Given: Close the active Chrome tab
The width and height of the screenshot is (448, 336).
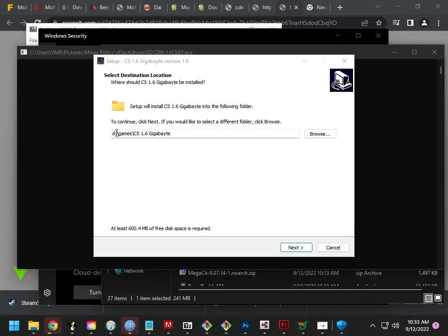Looking at the screenshot, I should [x=296, y=7].
